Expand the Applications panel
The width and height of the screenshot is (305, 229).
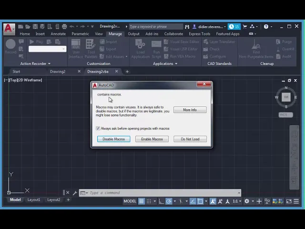pyautogui.click(x=165, y=63)
